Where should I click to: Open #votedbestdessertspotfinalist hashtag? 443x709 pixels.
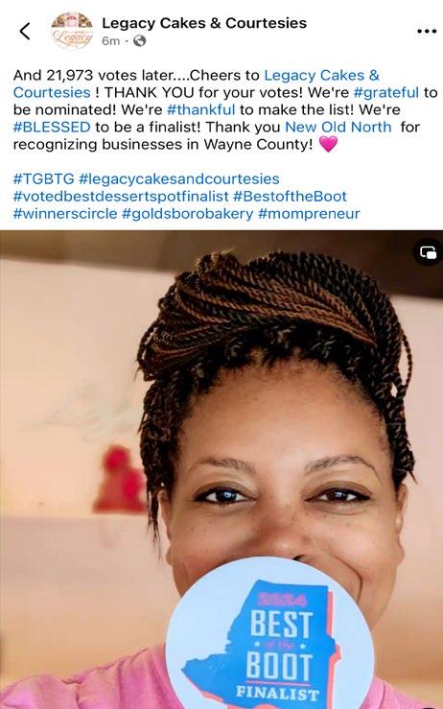tap(121, 197)
